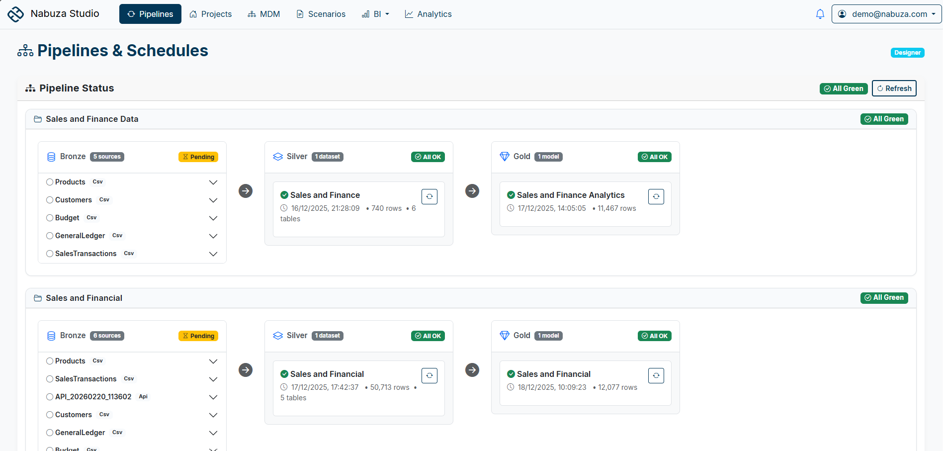Click the Gold diamond icon in Sales and Financial
The image size is (943, 451).
505,335
